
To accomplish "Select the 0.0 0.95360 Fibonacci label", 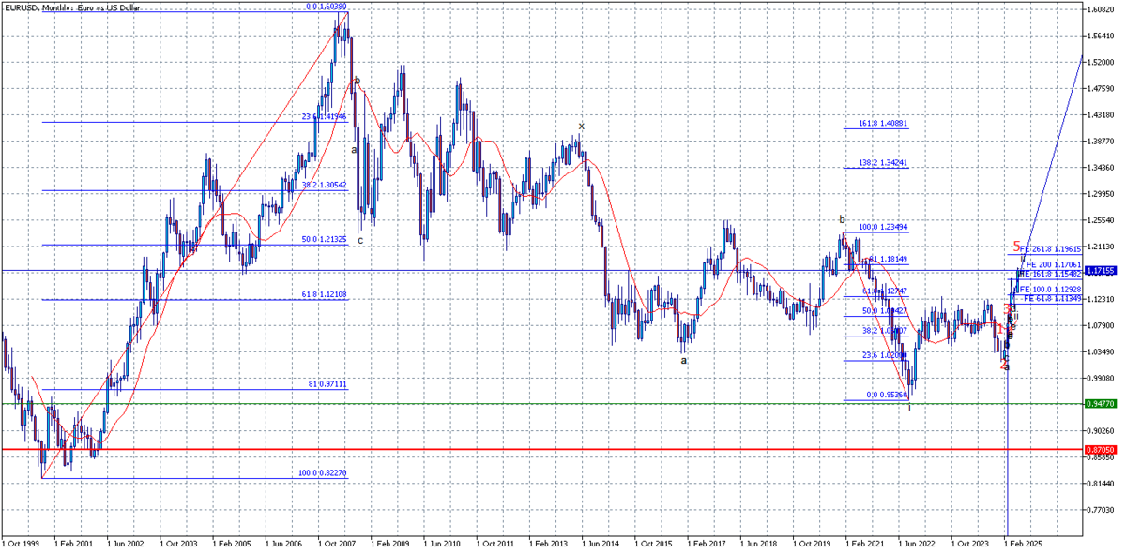I will (885, 396).
